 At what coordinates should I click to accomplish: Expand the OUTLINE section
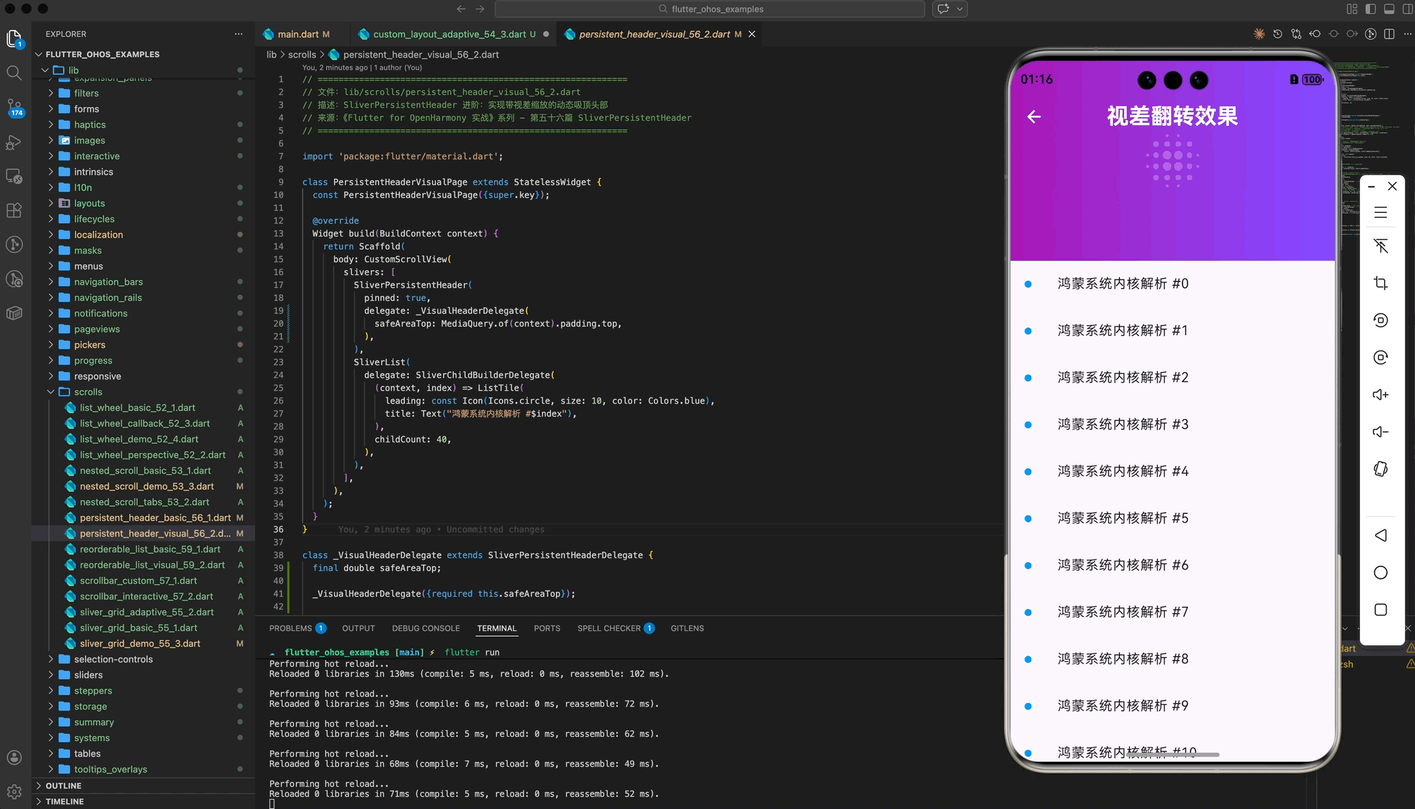coord(63,785)
